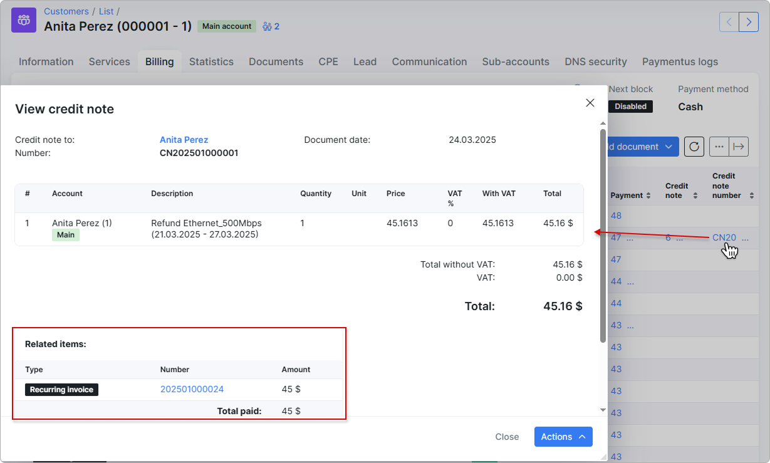Viewport: 770px width, 463px height.
Task: Click List breadcrumb link
Action: tap(107, 11)
